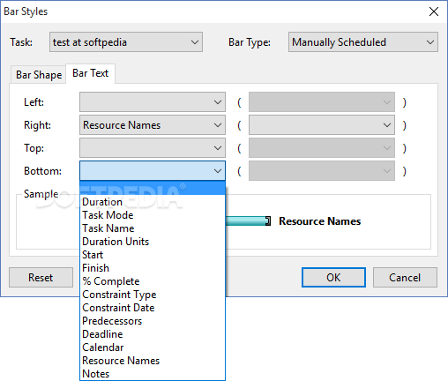
Task: Select Duration Units list entry
Action: coord(153,242)
